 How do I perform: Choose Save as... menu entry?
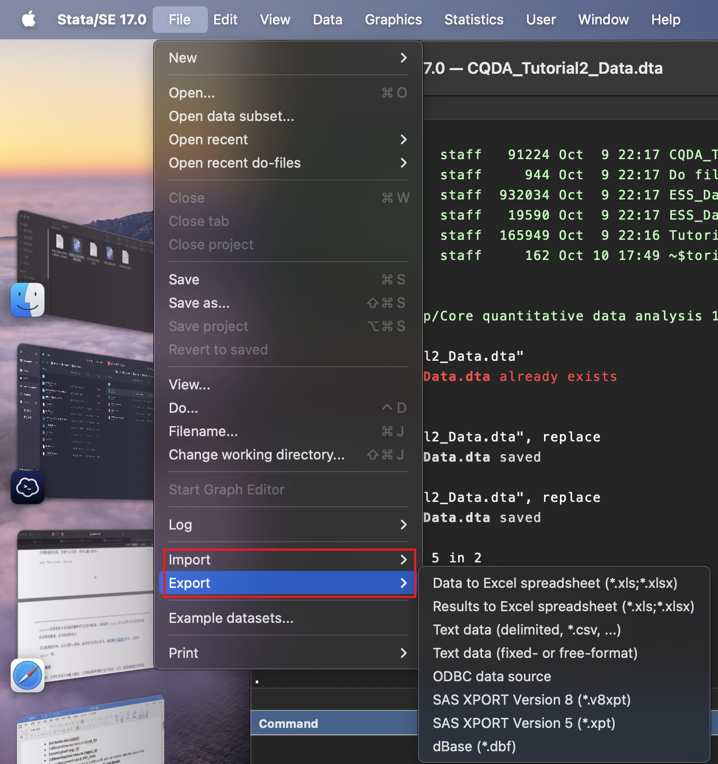point(288,303)
